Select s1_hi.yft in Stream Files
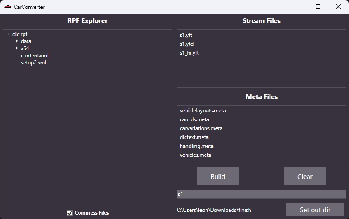Viewport: 349px width, 219px height. coord(190,53)
